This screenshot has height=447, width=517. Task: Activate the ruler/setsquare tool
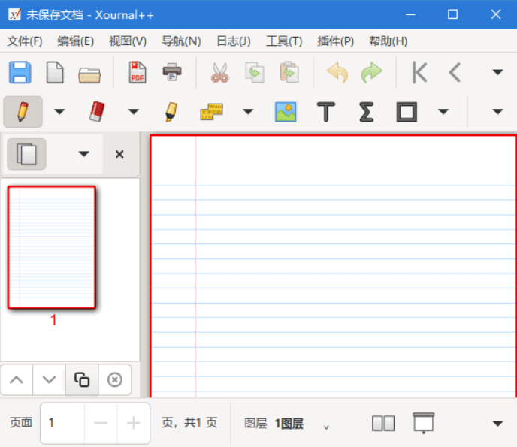point(212,112)
